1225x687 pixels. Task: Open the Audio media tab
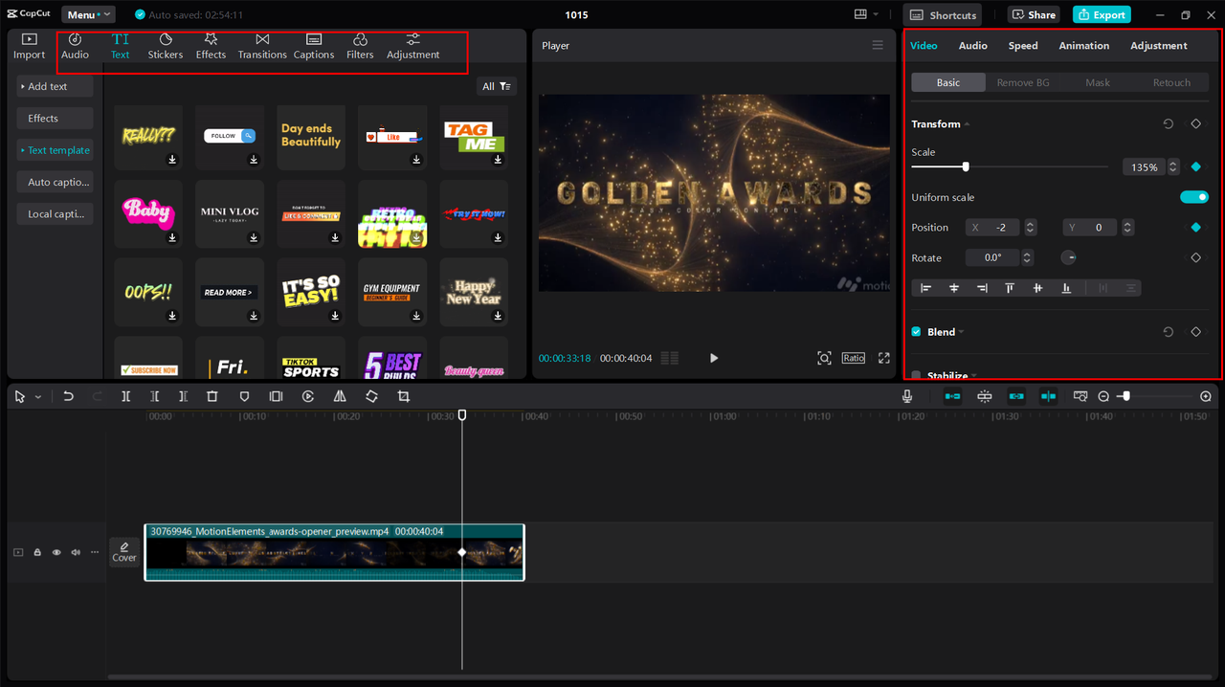(75, 46)
